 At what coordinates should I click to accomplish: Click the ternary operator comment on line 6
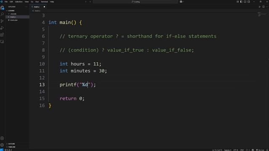[138, 36]
